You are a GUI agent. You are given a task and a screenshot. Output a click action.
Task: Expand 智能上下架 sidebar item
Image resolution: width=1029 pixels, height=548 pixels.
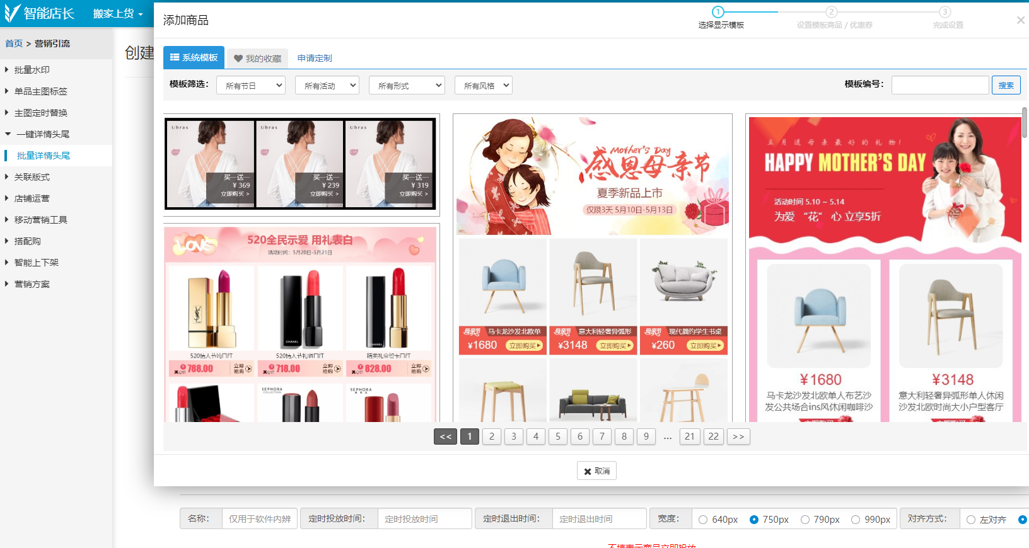(36, 263)
